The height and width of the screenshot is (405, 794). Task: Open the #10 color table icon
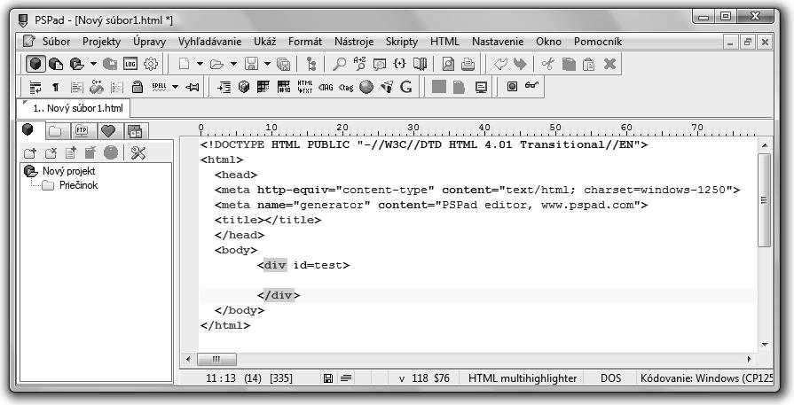[284, 87]
